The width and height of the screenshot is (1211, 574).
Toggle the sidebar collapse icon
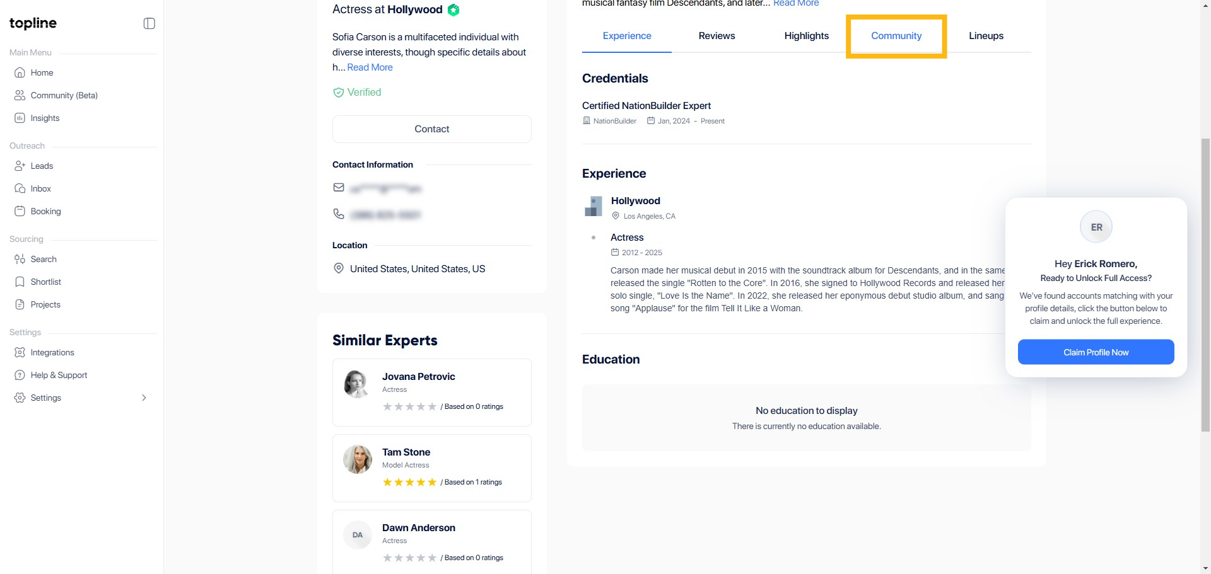coord(149,23)
